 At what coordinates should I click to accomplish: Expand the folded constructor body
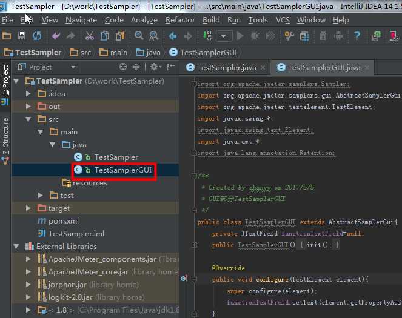195,245
